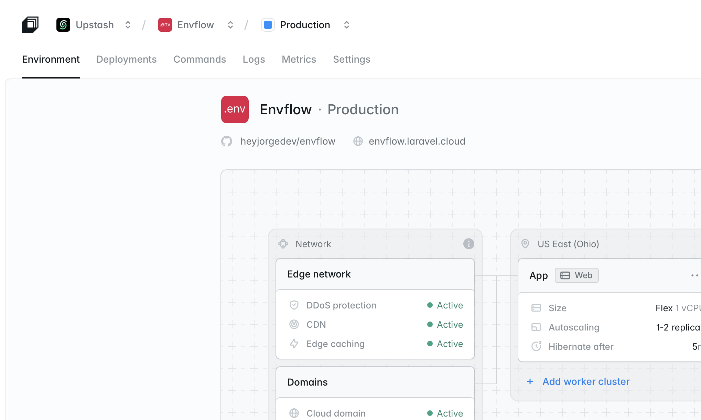Click the Upstash team avatar icon
The width and height of the screenshot is (701, 420).
point(63,24)
